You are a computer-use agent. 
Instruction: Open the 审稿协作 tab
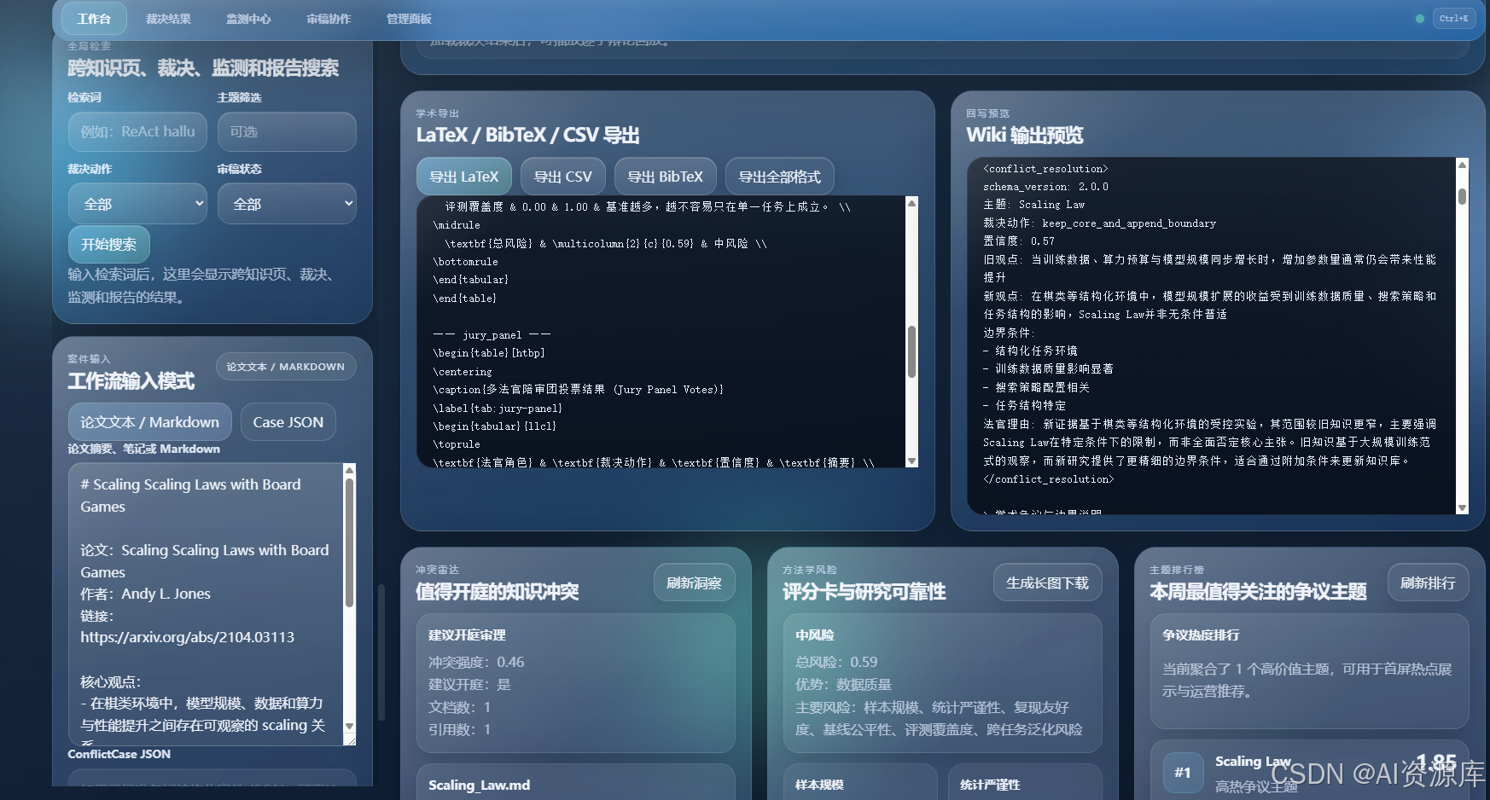pyautogui.click(x=329, y=19)
